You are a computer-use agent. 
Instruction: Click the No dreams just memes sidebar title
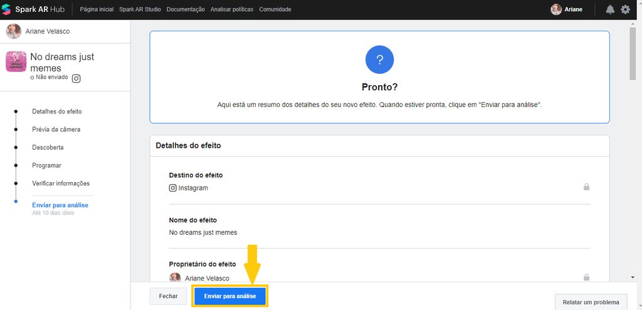pyautogui.click(x=62, y=62)
